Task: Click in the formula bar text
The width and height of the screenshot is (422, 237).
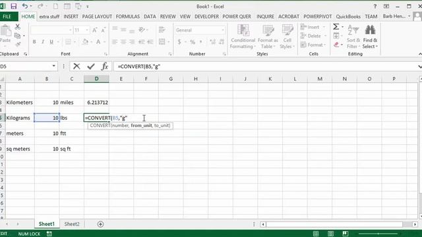Action: [139, 66]
